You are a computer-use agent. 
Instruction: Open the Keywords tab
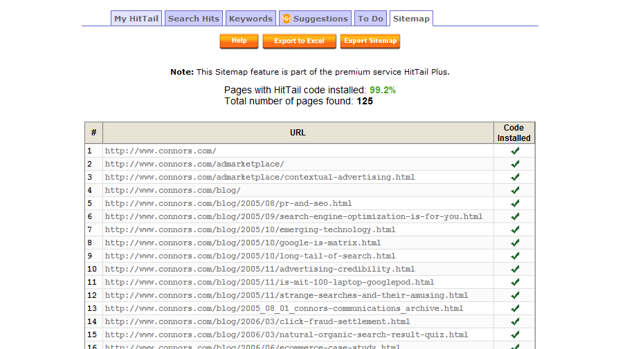251,19
